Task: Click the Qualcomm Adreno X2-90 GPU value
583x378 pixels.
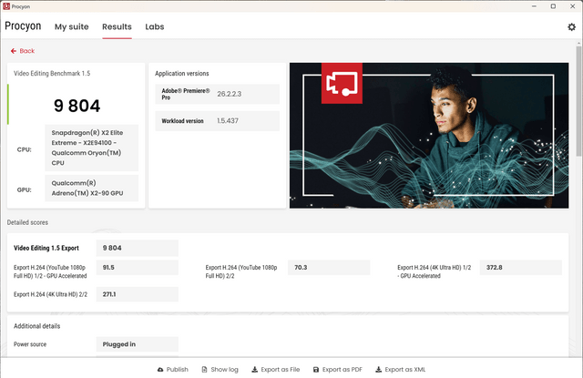Action: point(91,188)
